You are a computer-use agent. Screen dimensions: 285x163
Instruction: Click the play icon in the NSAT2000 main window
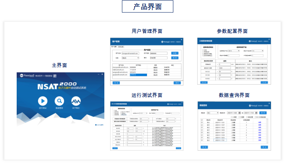click(43, 101)
